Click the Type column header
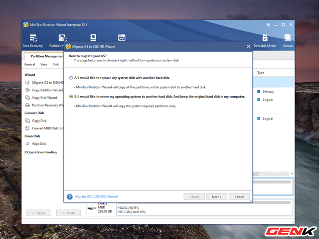 261,73
